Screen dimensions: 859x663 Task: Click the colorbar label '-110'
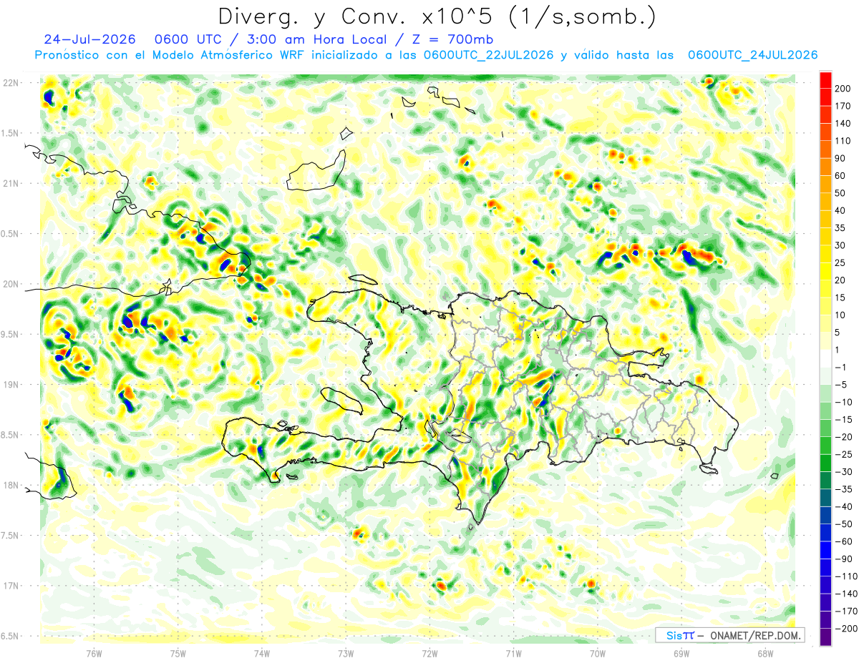point(847,576)
